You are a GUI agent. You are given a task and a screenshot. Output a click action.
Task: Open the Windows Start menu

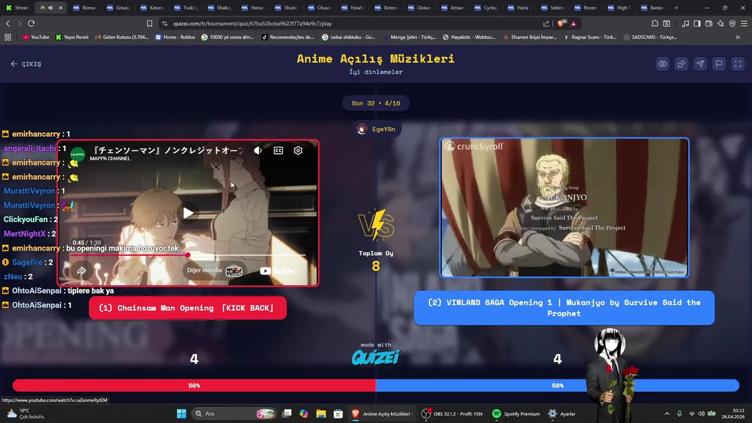click(x=182, y=414)
